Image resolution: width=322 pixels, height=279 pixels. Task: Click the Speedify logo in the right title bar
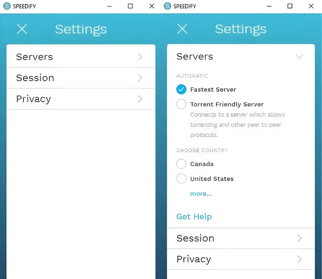[167, 6]
